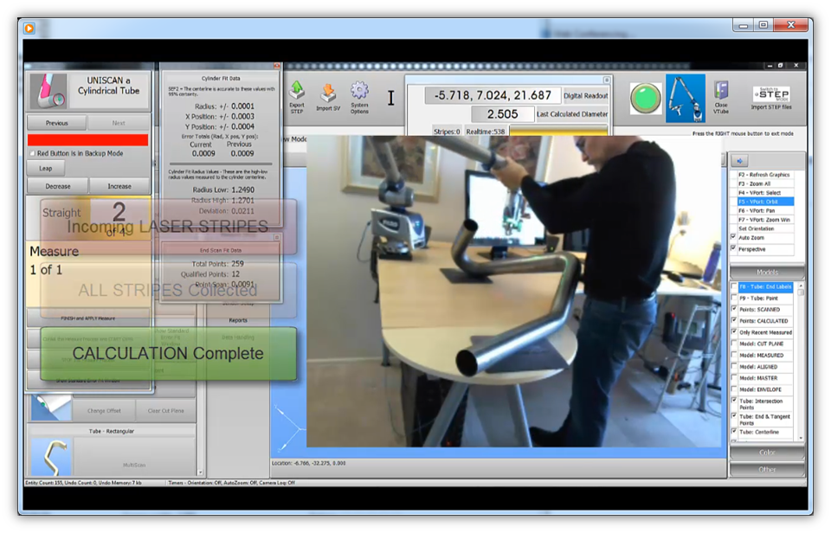Toggle Points: SCANNED visibility checkbox

(734, 309)
